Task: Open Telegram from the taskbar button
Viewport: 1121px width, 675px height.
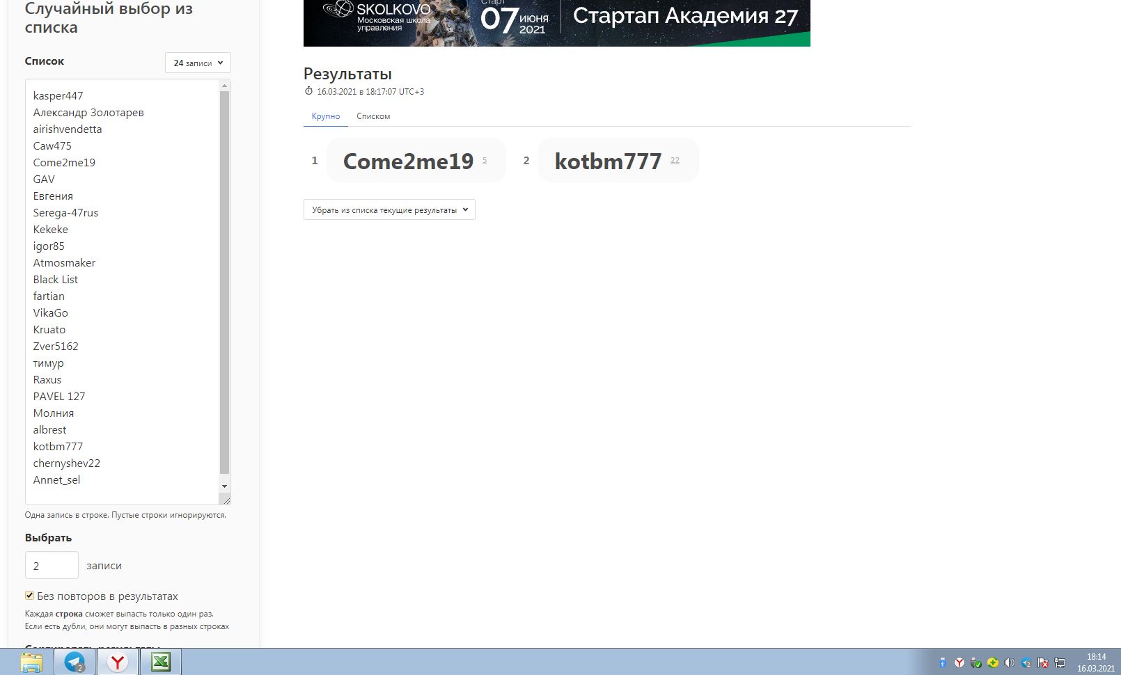Action: pyautogui.click(x=75, y=662)
